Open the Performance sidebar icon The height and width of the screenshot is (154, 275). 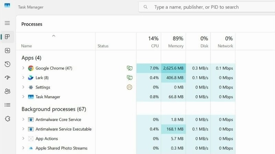point(7,51)
